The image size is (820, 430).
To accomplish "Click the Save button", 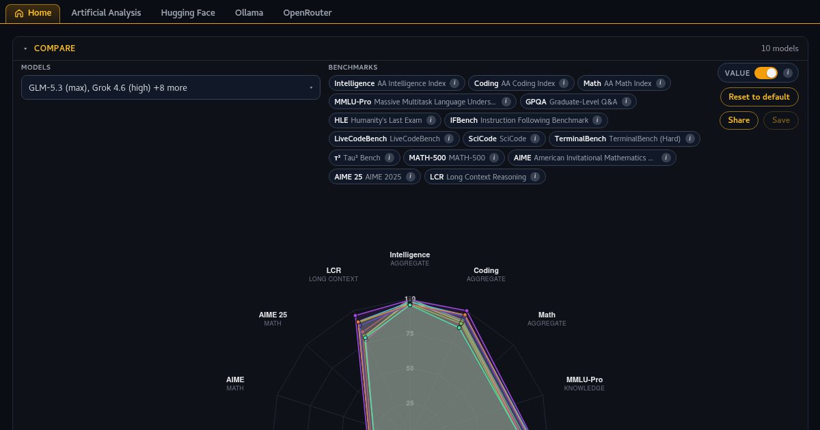I will (781, 120).
